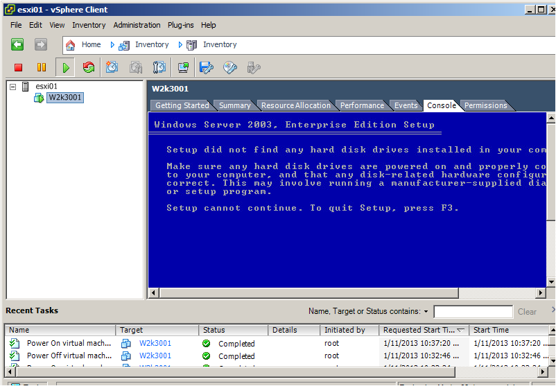Switch to the Permissions tab
556x386 pixels.
pos(486,105)
